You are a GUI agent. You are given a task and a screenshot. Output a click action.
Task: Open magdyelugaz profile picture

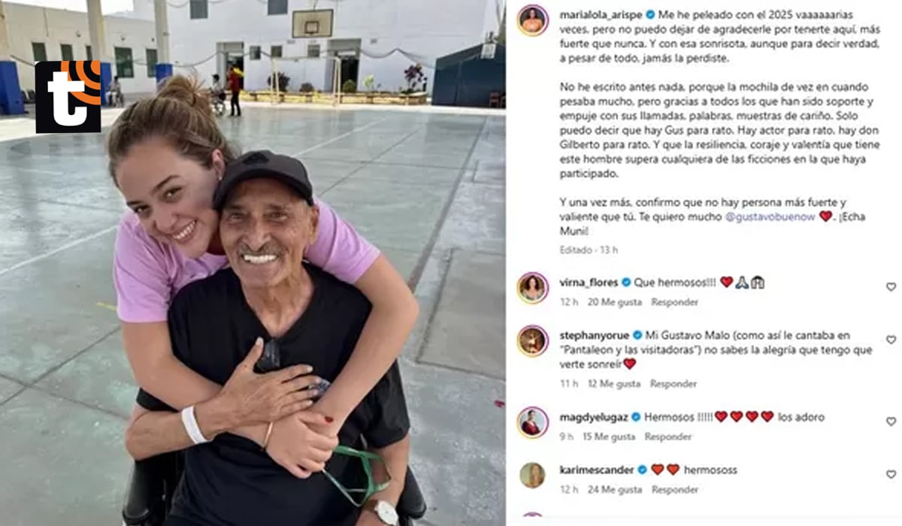[x=532, y=422]
